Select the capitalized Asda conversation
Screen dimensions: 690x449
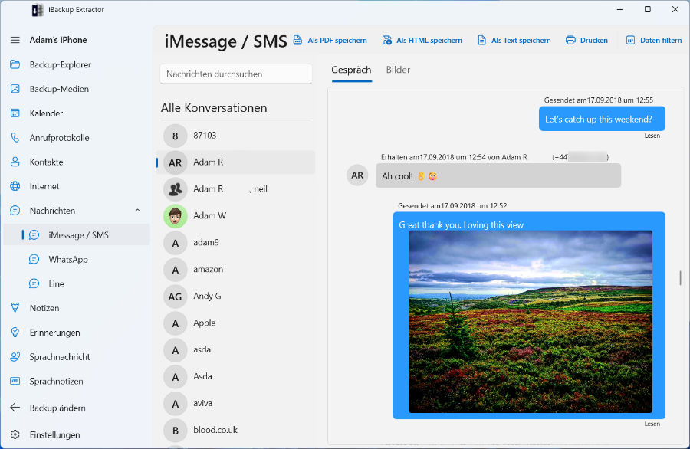tap(236, 377)
